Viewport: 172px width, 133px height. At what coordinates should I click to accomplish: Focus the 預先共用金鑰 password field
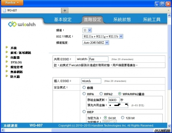pos(118,105)
